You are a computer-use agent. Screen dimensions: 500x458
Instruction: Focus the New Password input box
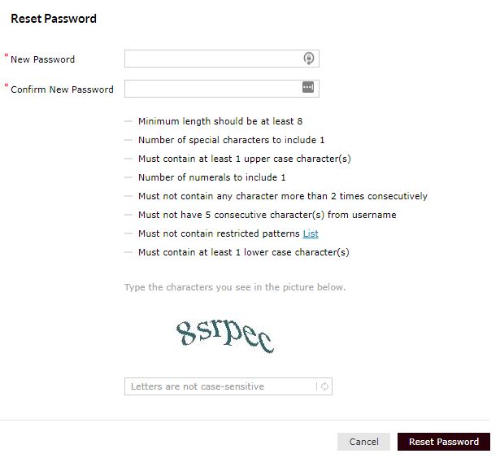pos(222,59)
